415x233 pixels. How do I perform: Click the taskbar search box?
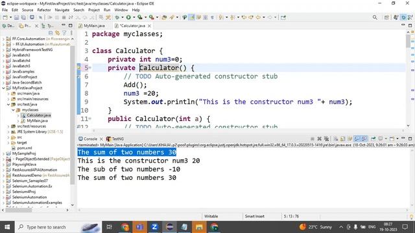(x=58, y=227)
